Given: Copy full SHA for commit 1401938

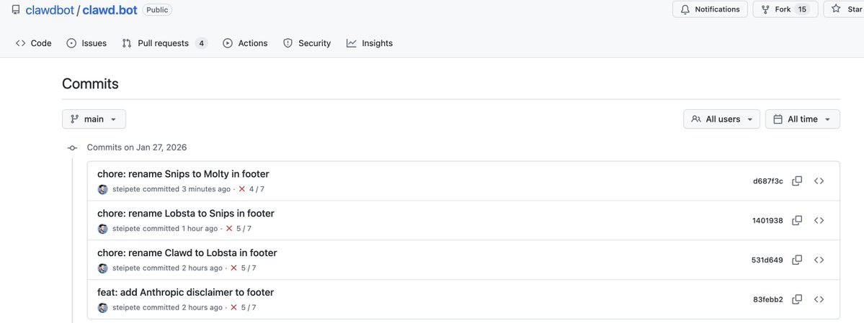Looking at the screenshot, I should click(x=797, y=221).
